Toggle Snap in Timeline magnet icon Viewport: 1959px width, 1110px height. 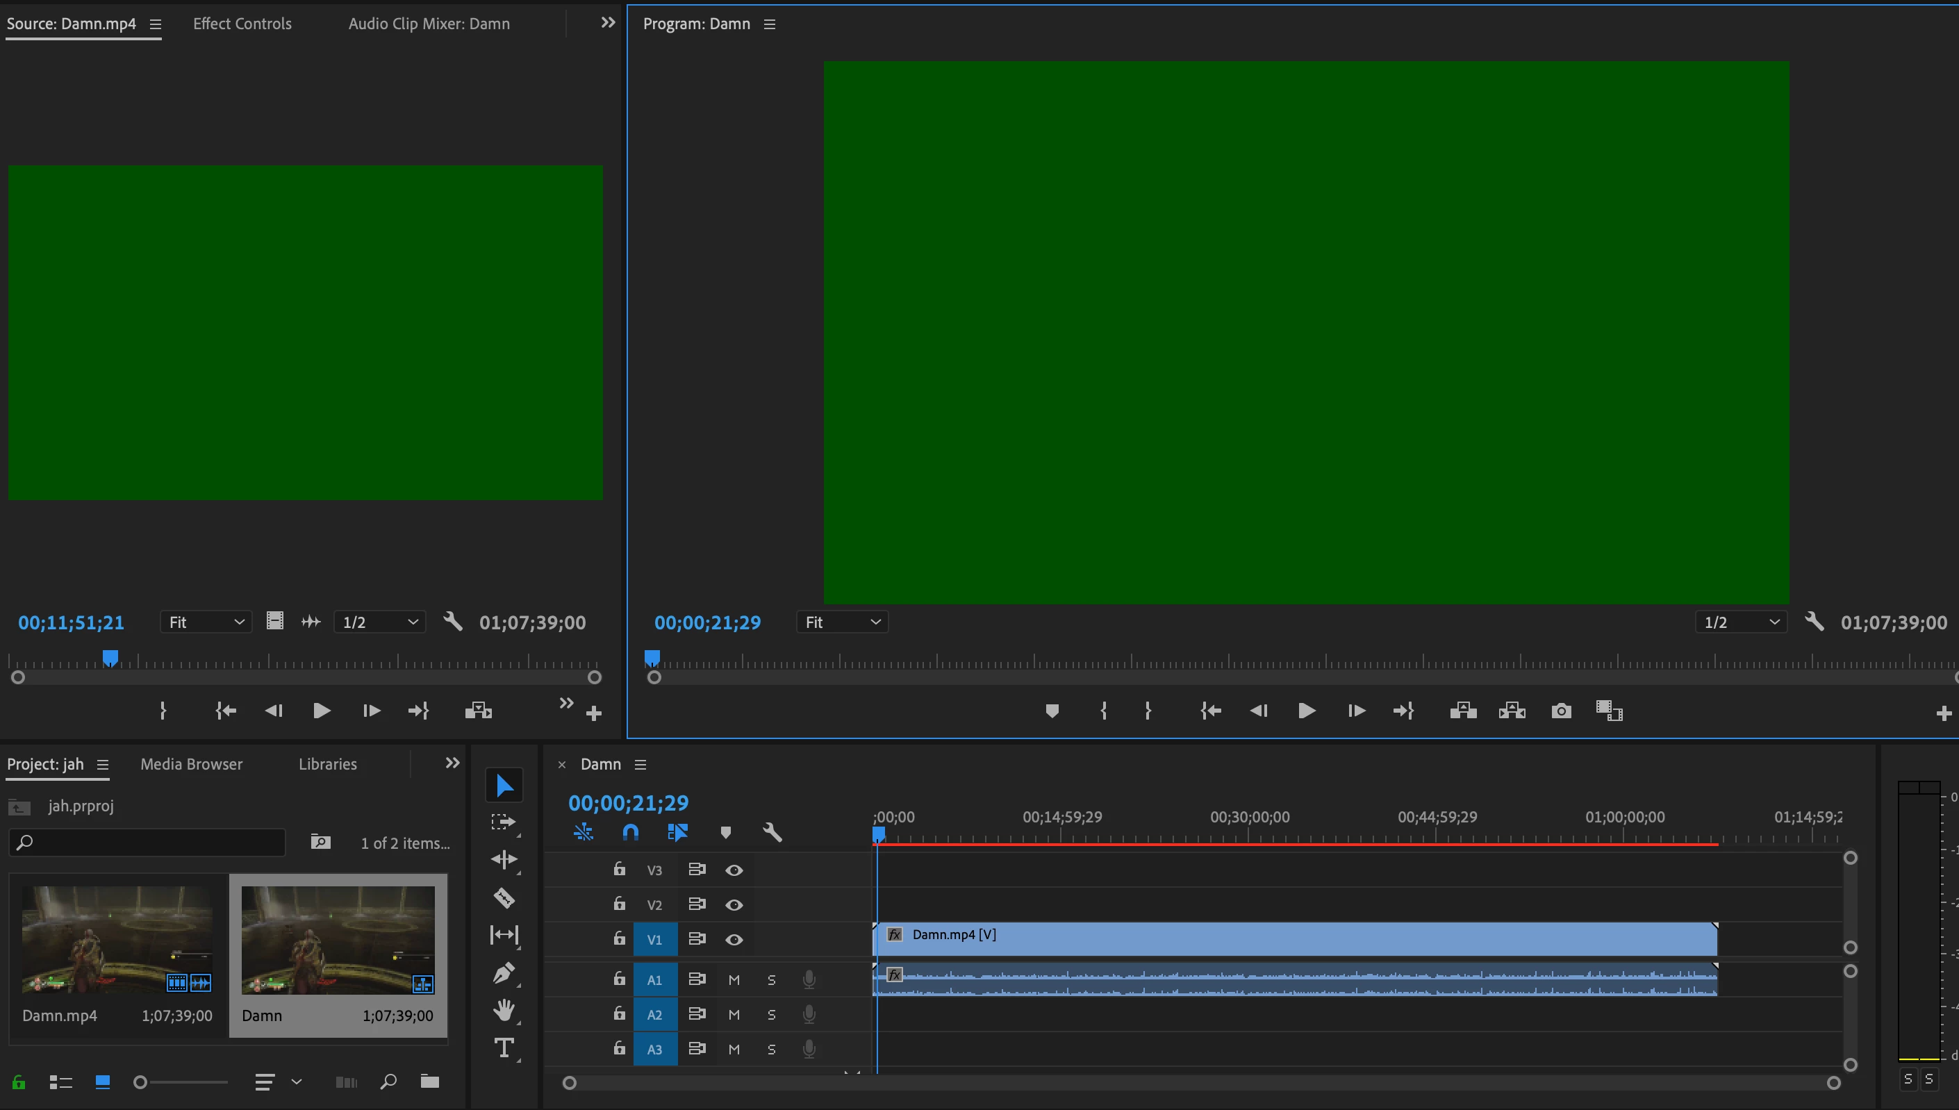pyautogui.click(x=630, y=831)
